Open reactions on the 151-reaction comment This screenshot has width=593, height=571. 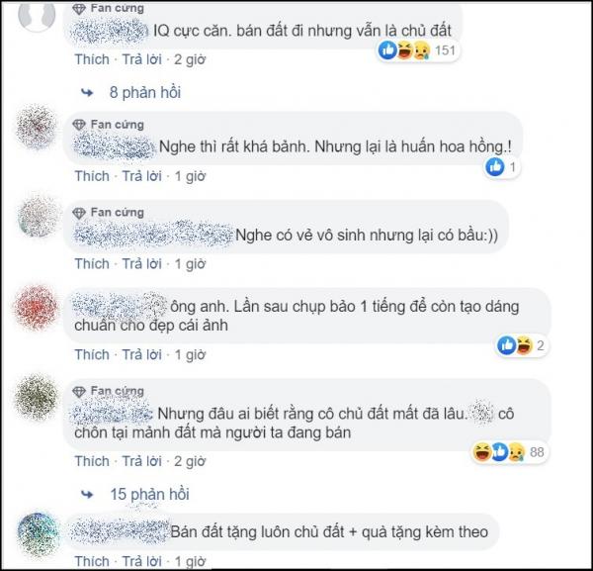417,50
